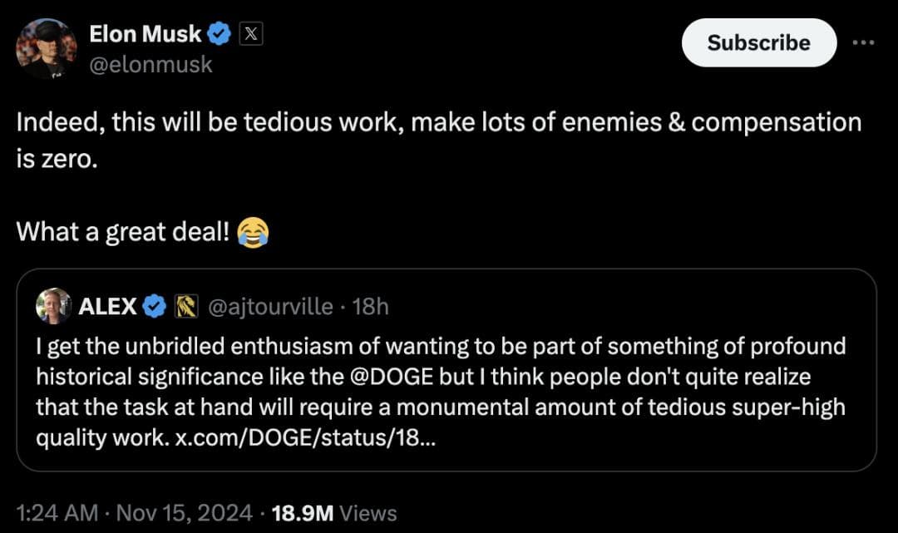This screenshot has width=898, height=533.
Task: Open the @elonmusk handle link
Action: pos(150,64)
